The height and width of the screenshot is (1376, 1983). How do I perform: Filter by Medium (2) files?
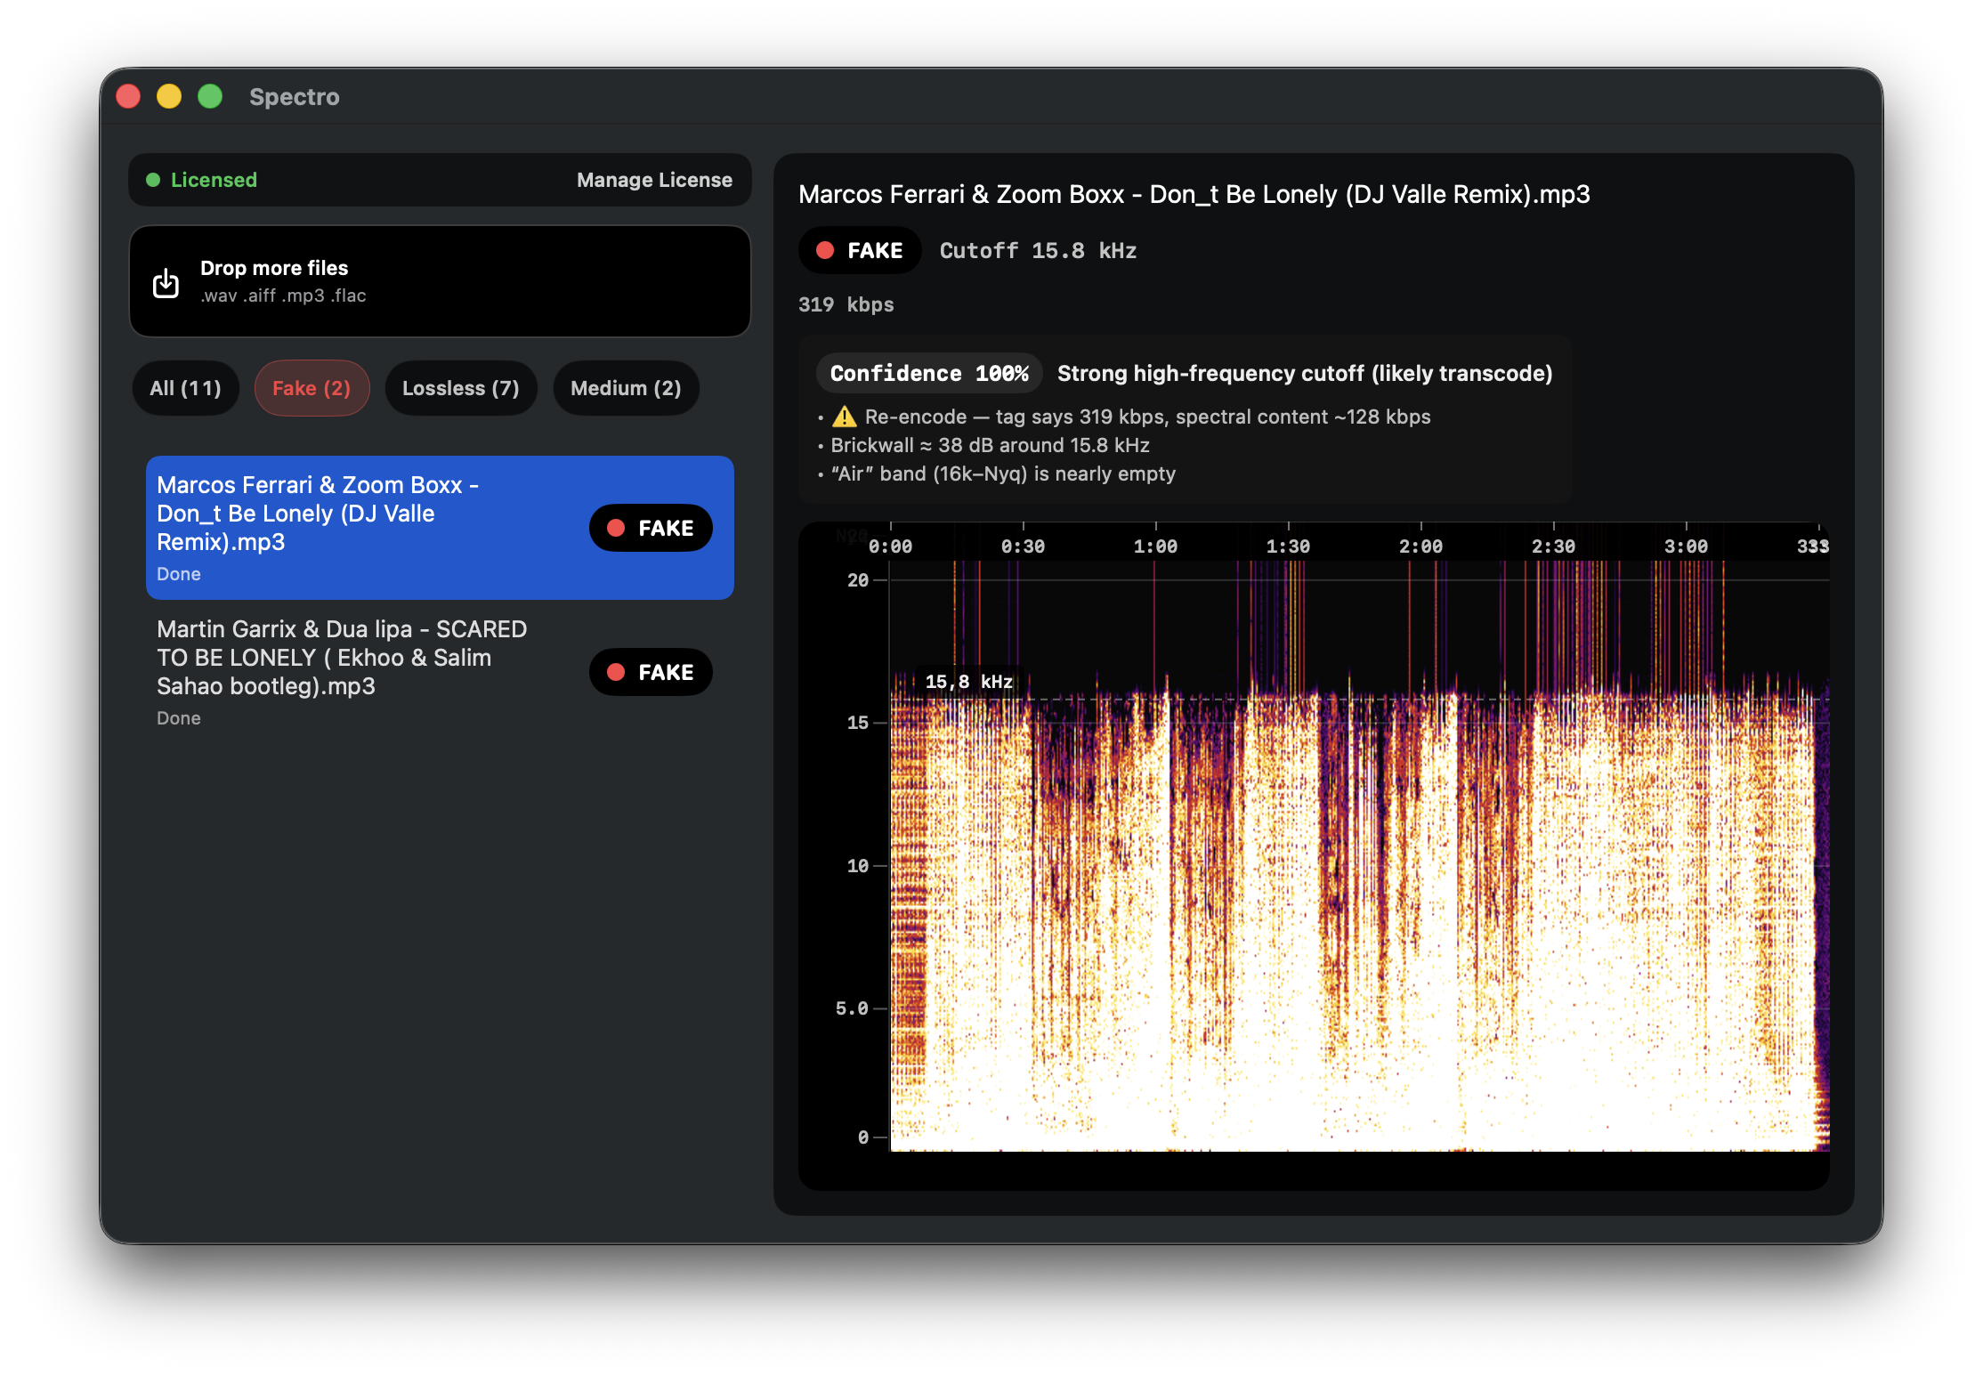point(625,388)
